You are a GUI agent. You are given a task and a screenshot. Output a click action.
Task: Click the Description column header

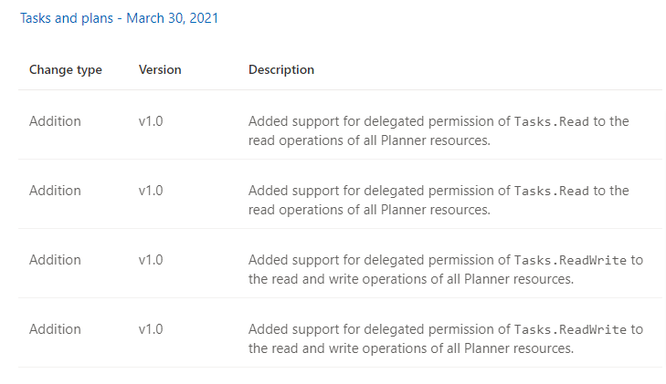281,69
